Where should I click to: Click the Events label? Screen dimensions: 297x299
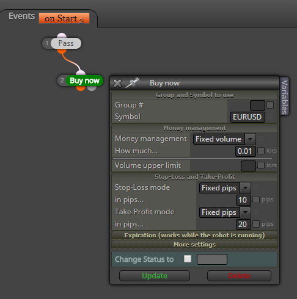tap(21, 16)
